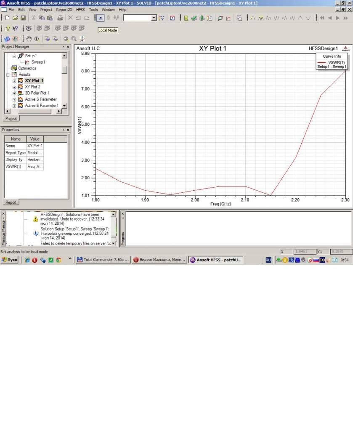This screenshot has height=431, width=353.
Task: Click the Open project folder icon
Action: point(15,18)
